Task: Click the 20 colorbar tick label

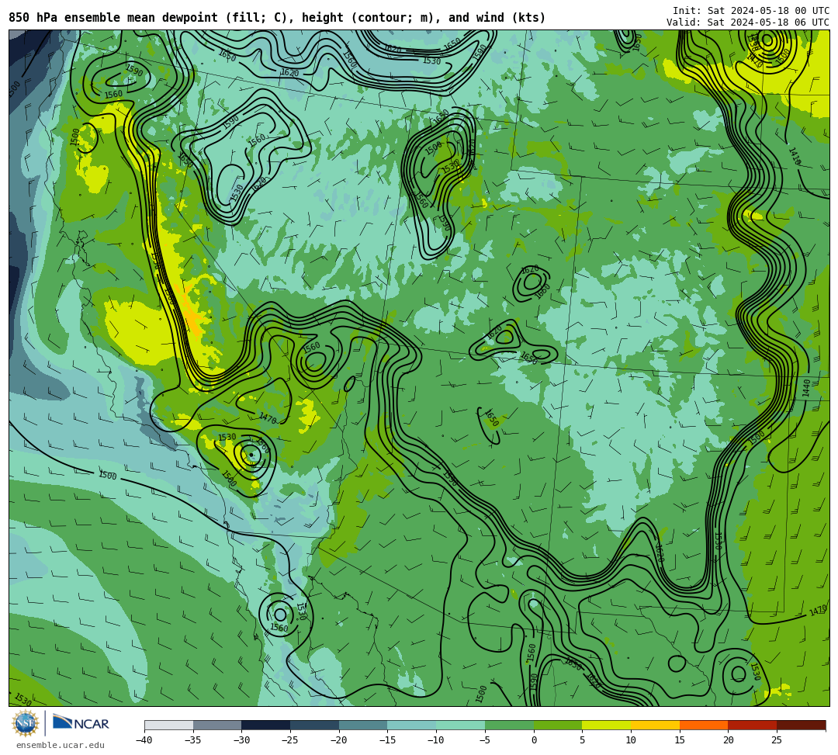Action: coord(729,740)
